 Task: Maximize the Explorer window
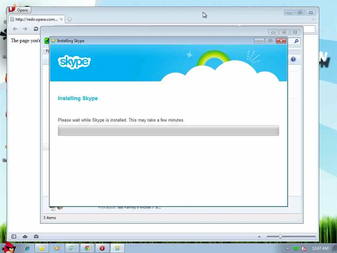284,32
